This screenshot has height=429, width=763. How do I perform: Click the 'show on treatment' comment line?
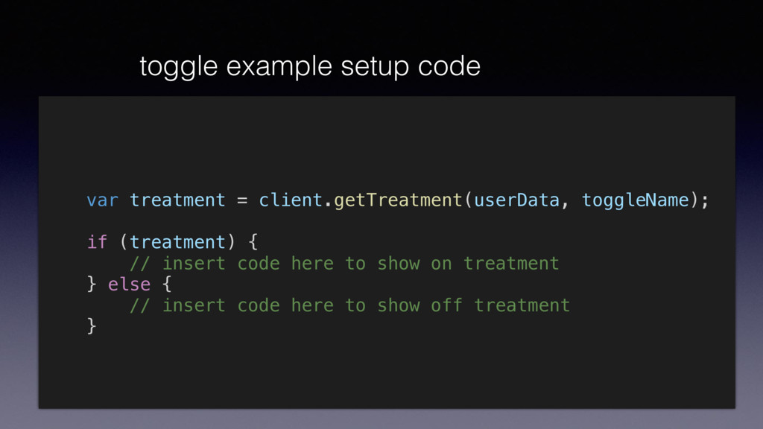344,263
